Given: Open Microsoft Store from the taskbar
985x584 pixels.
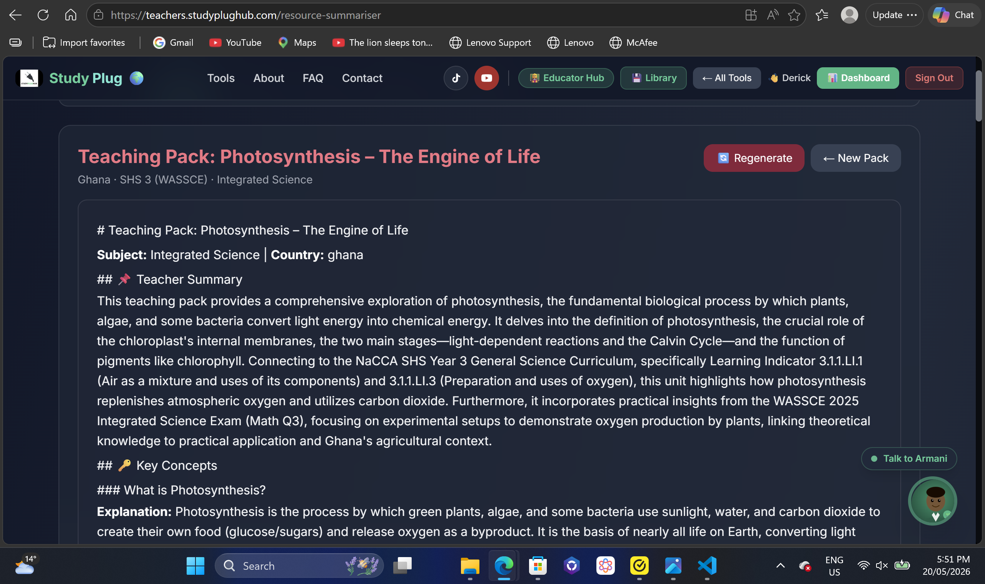Looking at the screenshot, I should point(538,566).
